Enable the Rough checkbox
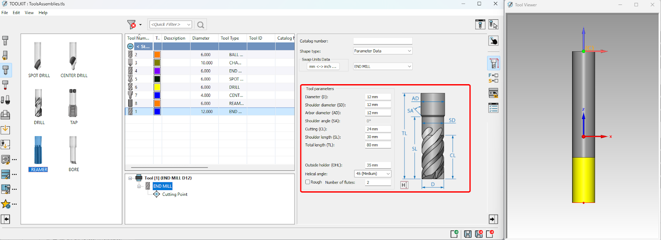This screenshot has height=240, width=661. [x=308, y=182]
